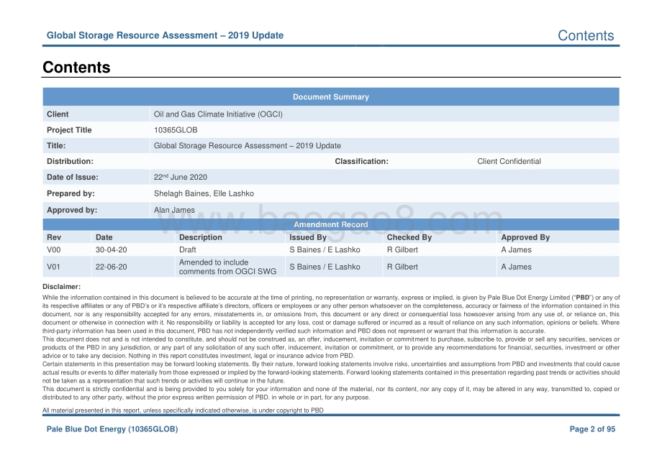This screenshot has height=468, width=662.
Task: Select 'Shelagh Baines, Elle Lashko' cell
Action: point(204,193)
